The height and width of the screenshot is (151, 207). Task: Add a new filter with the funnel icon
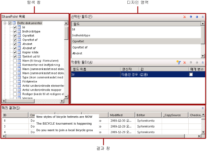(x=179, y=62)
